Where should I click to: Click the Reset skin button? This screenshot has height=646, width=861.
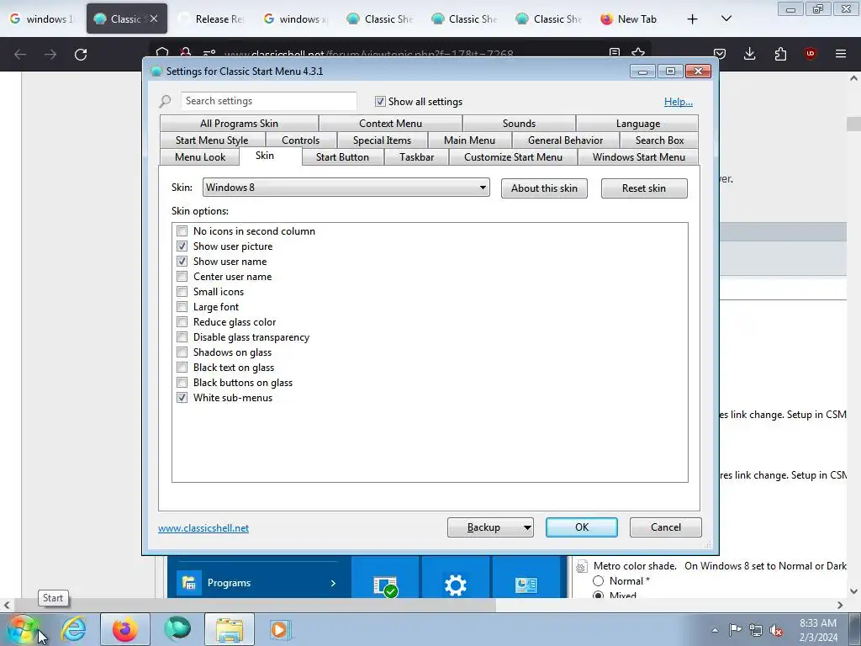(644, 188)
